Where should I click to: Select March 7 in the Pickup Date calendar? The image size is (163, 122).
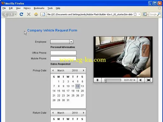click(54, 86)
